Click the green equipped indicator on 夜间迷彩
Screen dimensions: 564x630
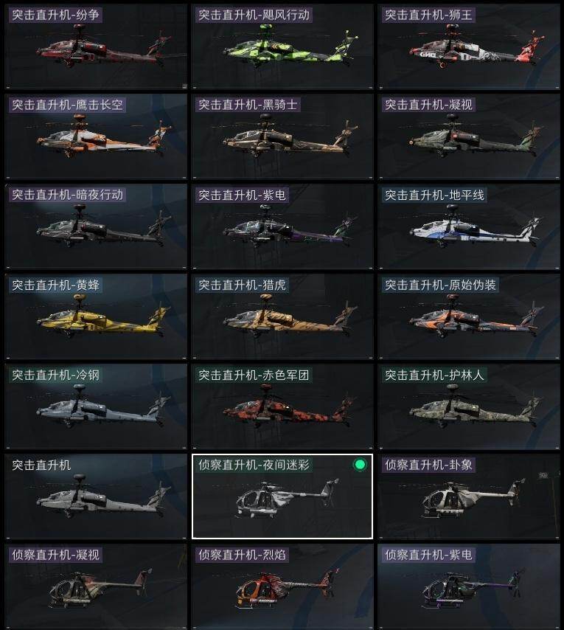[360, 465]
